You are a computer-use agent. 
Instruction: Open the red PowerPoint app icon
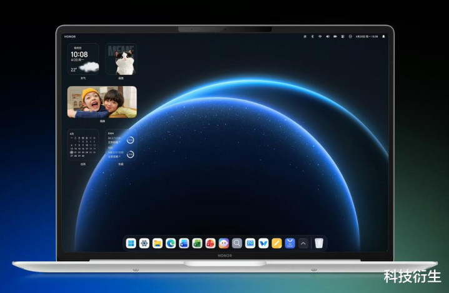click(210, 244)
